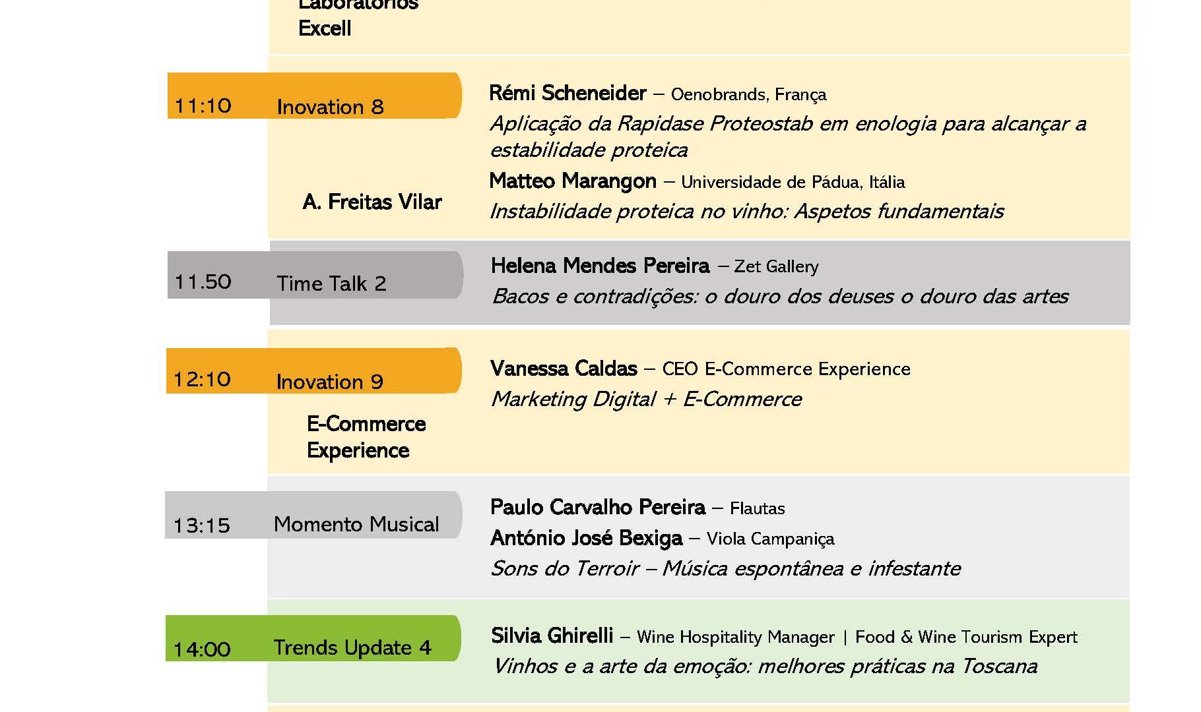Image resolution: width=1201 pixels, height=712 pixels.
Task: Click on Helena Mendes Pereira's name
Action: click(x=600, y=266)
